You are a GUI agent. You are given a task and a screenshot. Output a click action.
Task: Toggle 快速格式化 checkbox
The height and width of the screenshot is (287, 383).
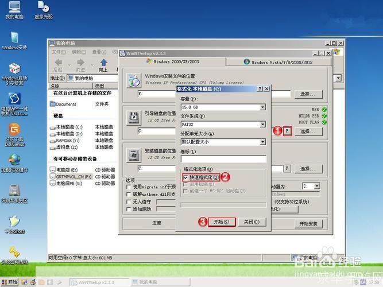[x=185, y=177]
